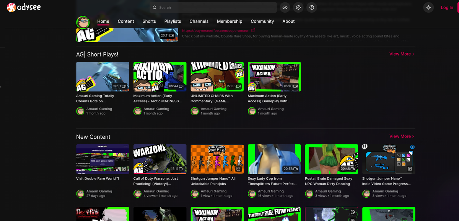459x221 pixels.
Task: Open the Membership tab
Action: pos(229,21)
